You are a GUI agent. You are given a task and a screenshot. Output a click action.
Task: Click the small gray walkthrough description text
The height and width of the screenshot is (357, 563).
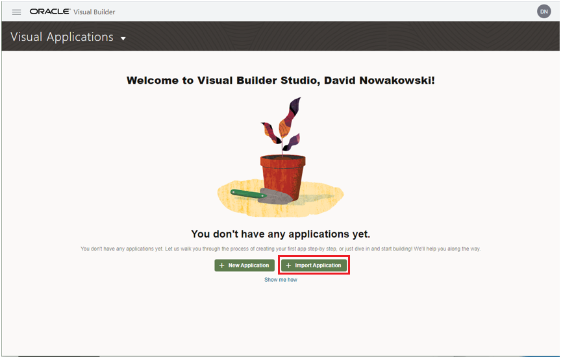pos(281,249)
